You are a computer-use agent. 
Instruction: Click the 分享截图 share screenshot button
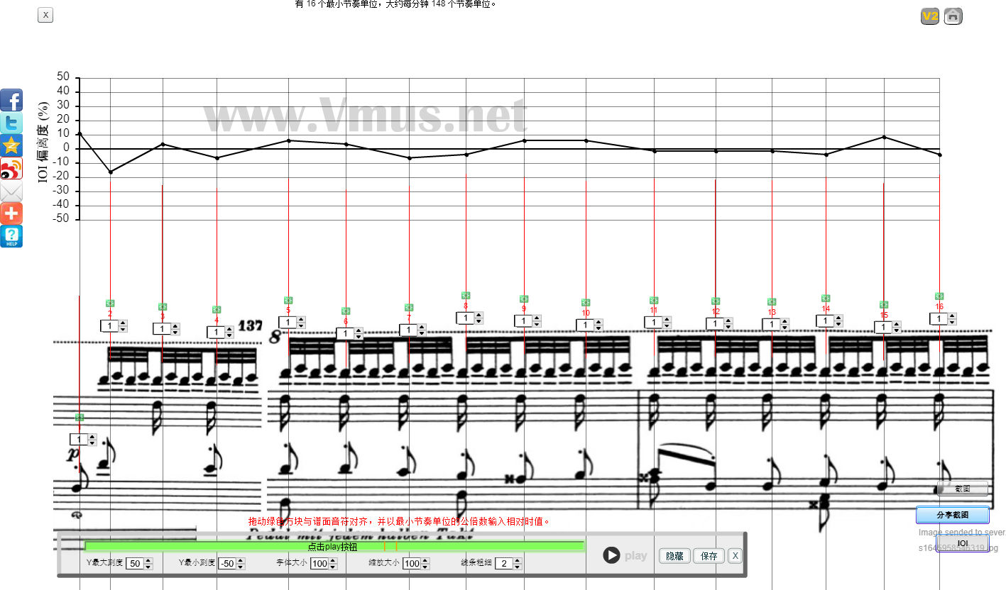coord(952,515)
